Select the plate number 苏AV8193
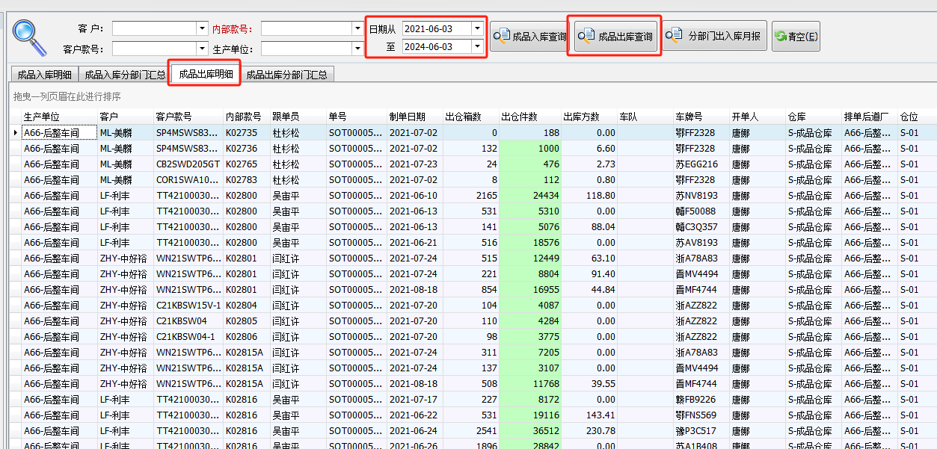The image size is (937, 449). (x=701, y=242)
